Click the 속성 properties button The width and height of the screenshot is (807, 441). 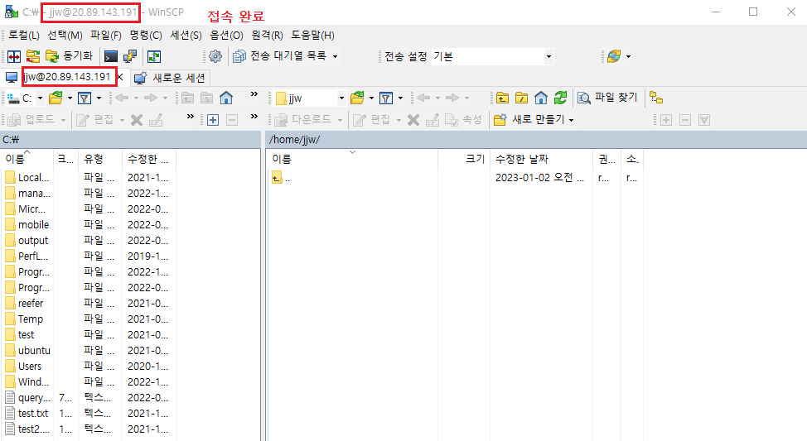click(x=462, y=120)
